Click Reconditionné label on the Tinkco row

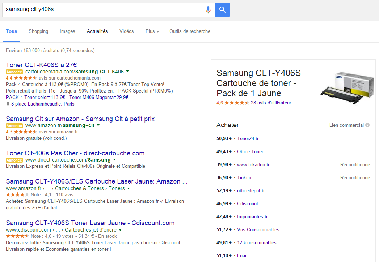point(355,177)
